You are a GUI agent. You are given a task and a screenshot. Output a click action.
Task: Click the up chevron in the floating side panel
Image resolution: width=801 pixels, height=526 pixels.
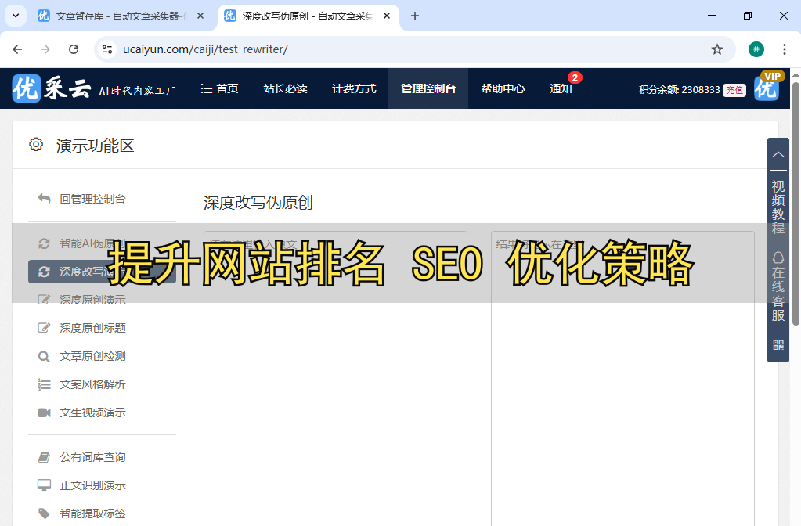point(778,154)
